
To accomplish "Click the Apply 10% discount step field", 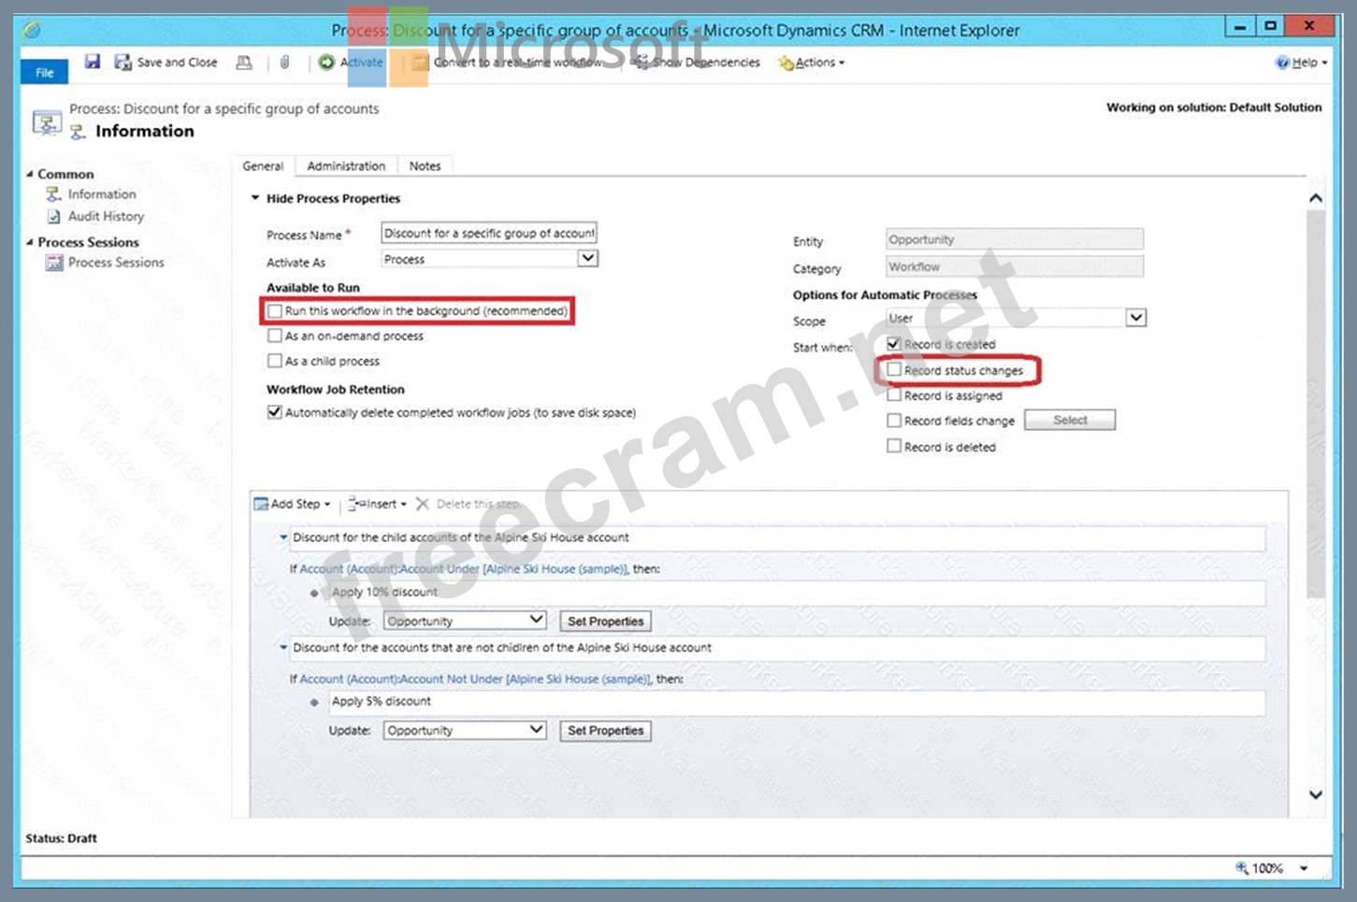I will (x=797, y=593).
